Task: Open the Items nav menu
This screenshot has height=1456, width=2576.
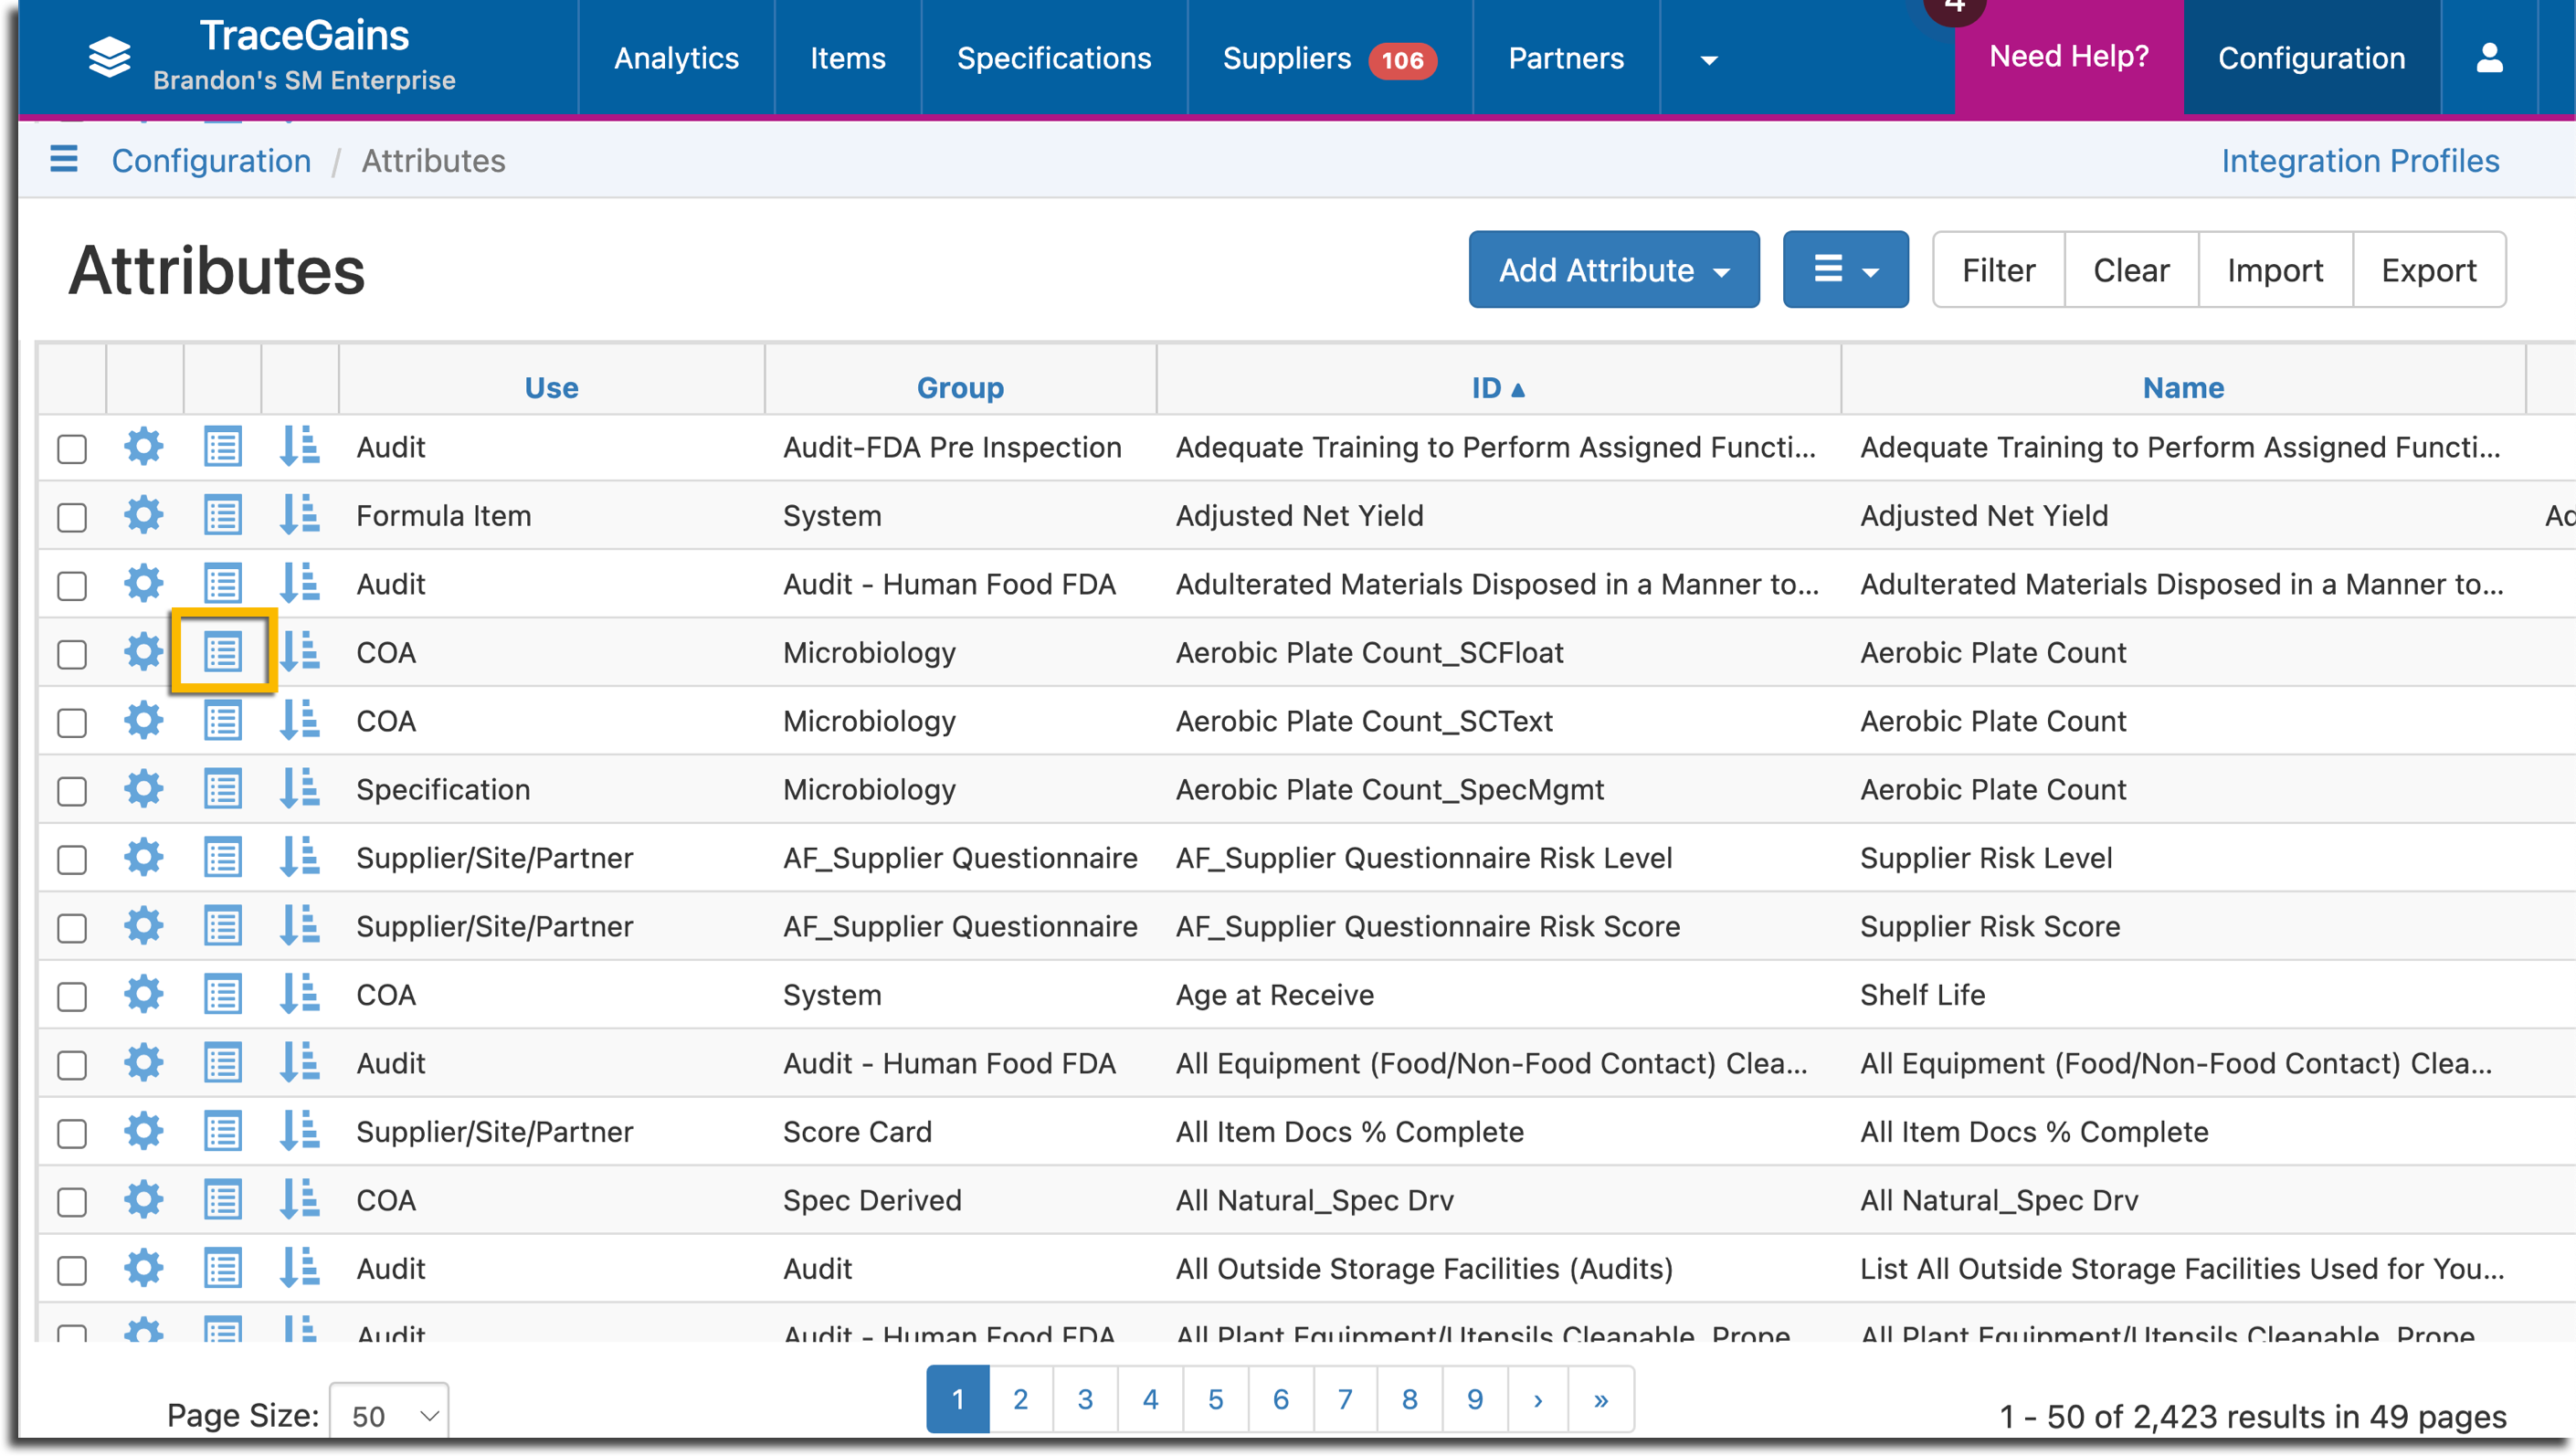Action: point(848,58)
